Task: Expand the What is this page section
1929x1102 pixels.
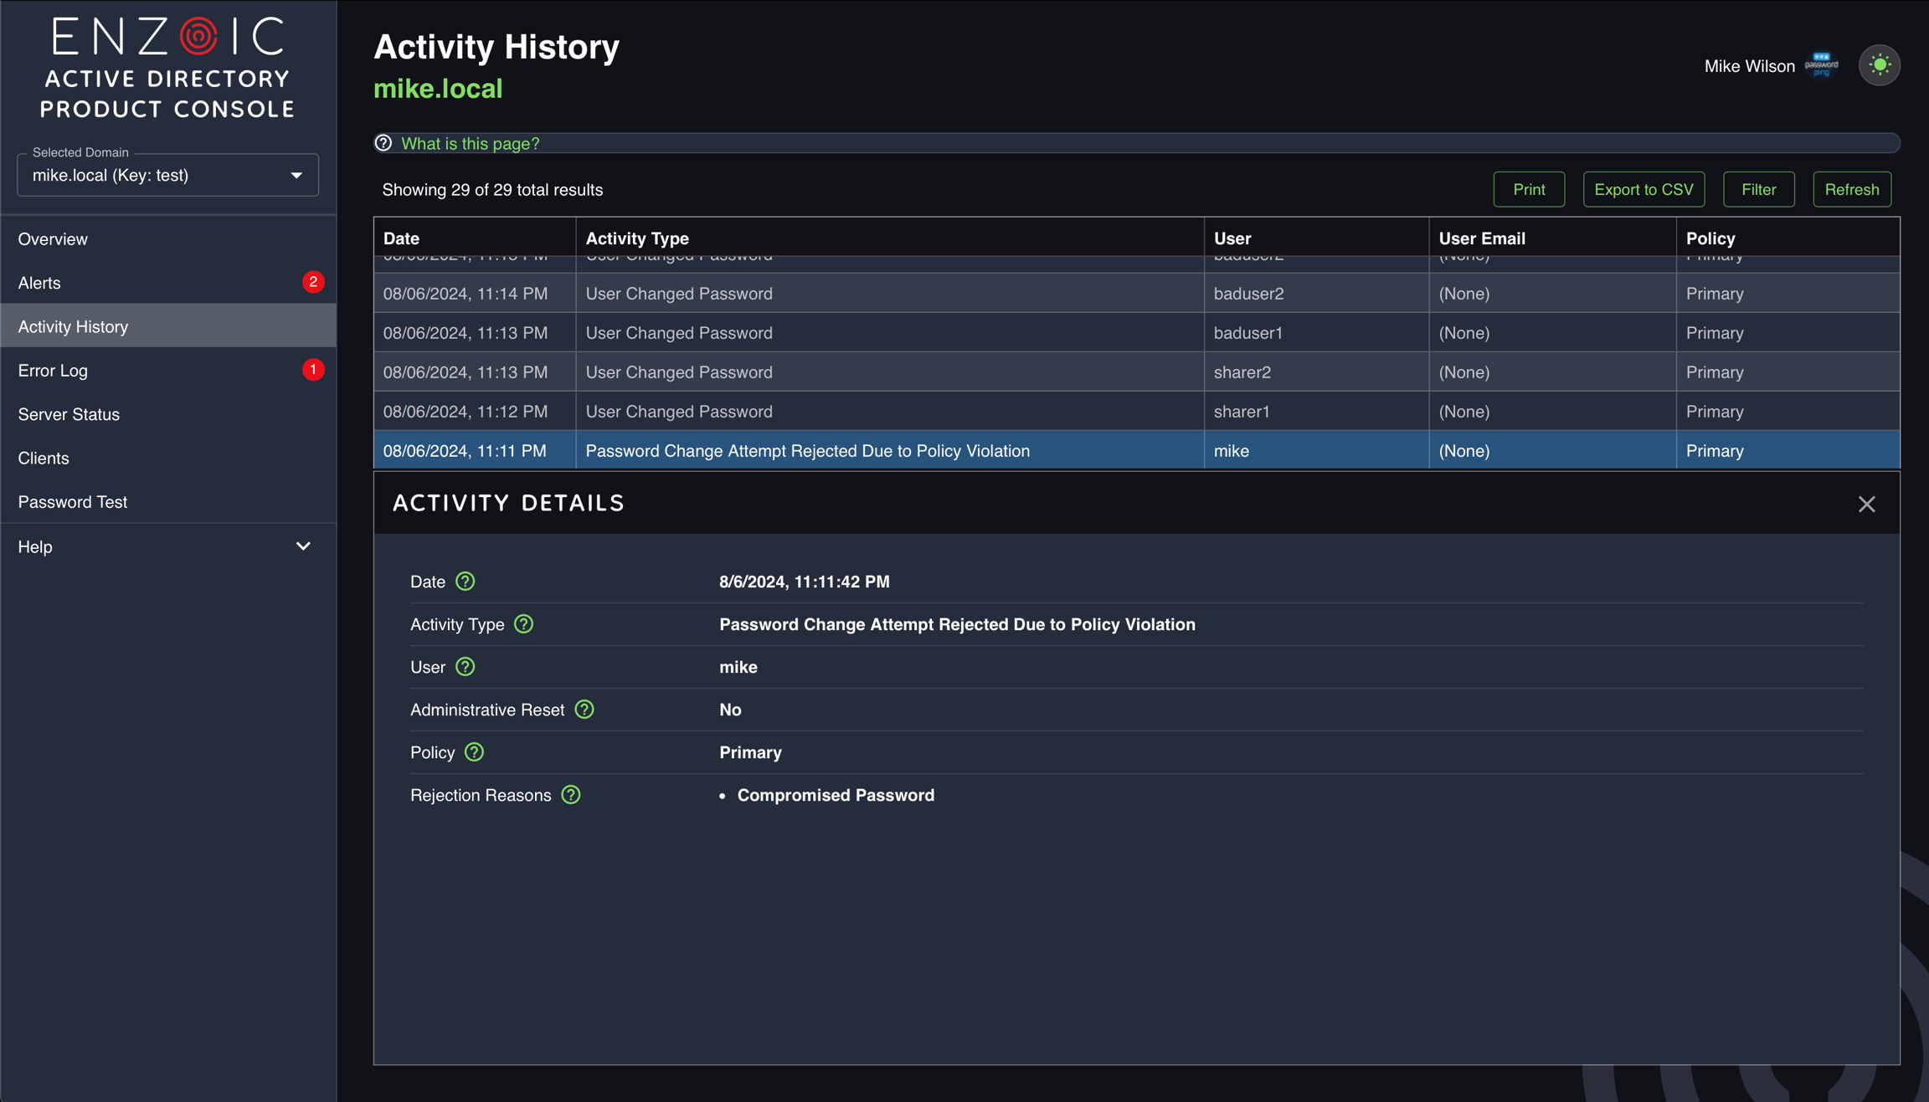Action: [470, 143]
